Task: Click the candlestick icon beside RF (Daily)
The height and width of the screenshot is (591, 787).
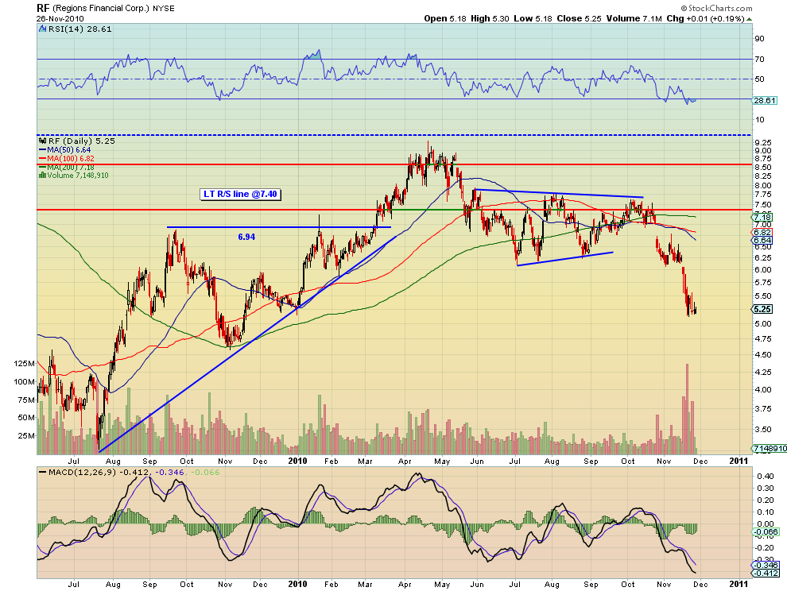Action: [43, 141]
